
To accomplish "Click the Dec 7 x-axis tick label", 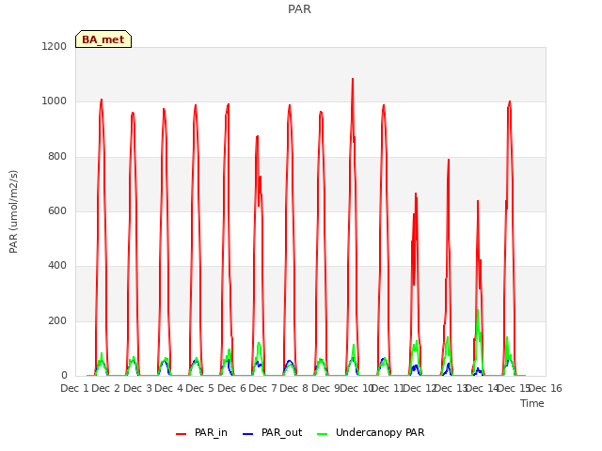I will coord(262,388).
